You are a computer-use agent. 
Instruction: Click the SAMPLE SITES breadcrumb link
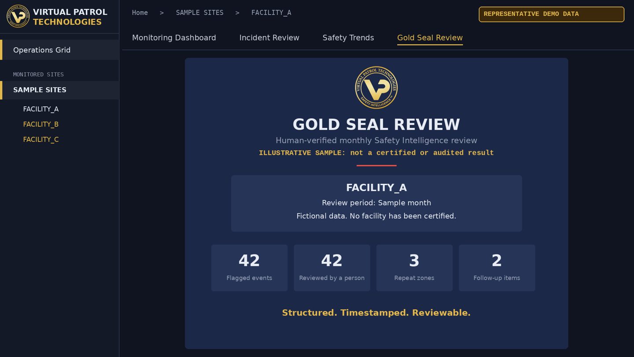coord(200,13)
